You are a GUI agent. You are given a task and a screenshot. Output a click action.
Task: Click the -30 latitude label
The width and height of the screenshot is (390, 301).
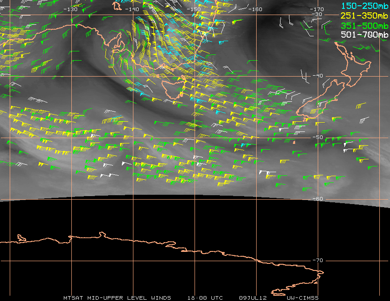click(317, 15)
